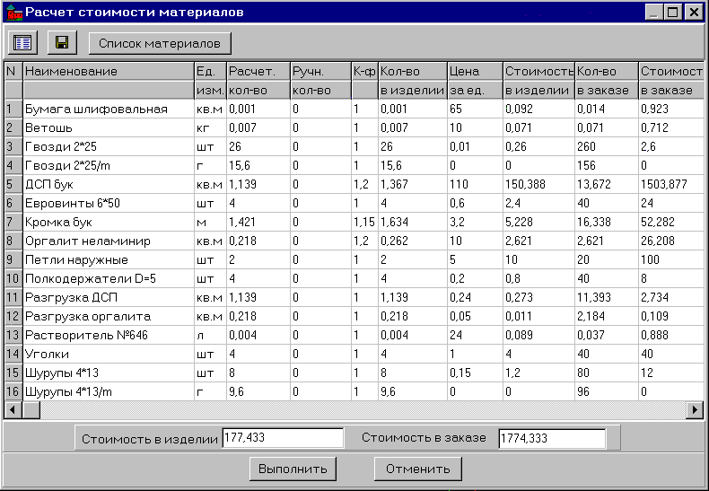
Task: Click the 1503,877 order cost cell
Action: (x=671, y=185)
